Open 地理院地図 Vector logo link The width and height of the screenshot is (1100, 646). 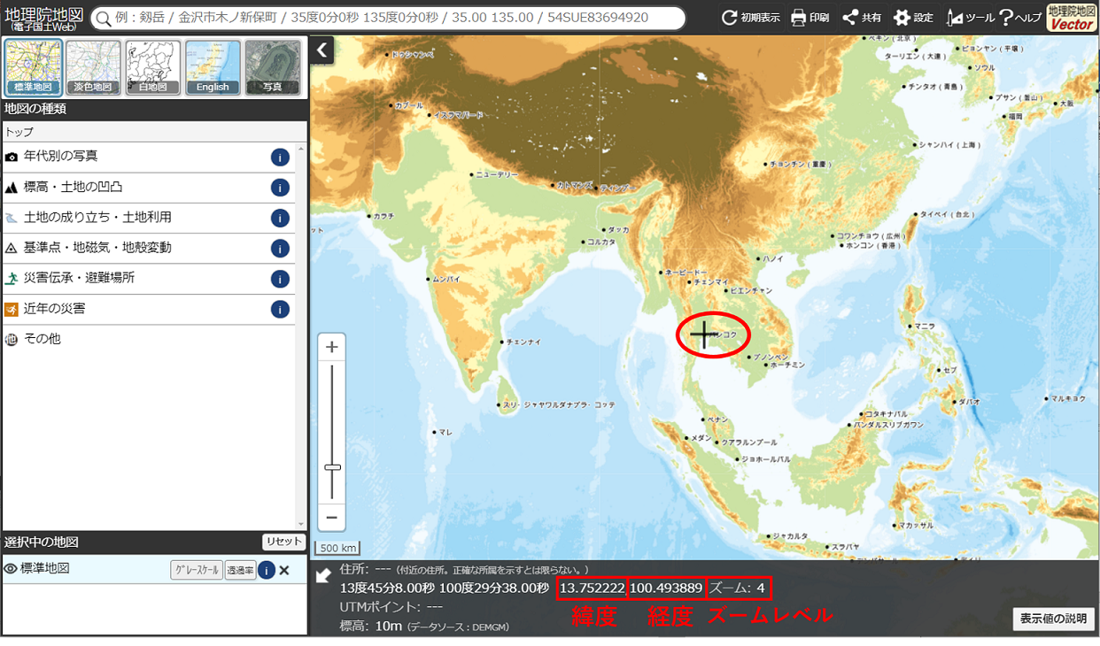1072,18
